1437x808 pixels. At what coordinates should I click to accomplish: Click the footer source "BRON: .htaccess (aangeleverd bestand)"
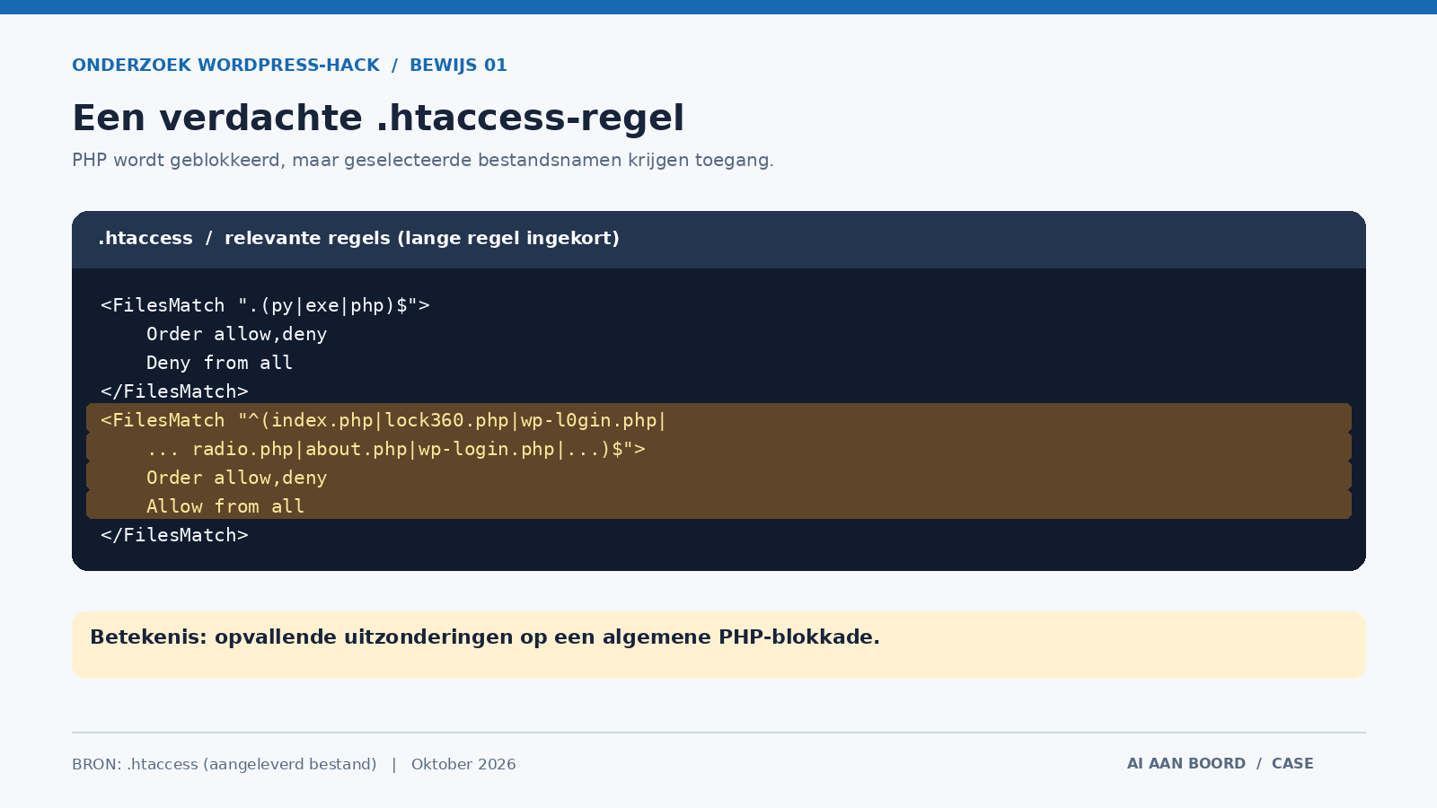point(225,765)
